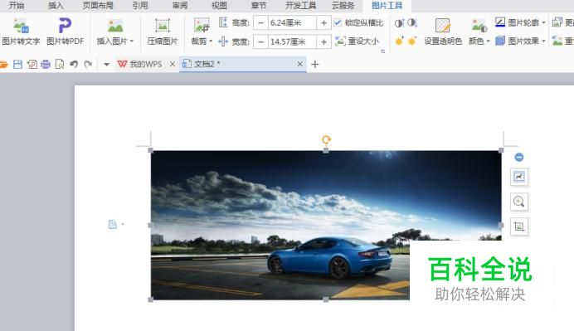Open the 颜色 color dropdown
Viewport: 574px width, 331px height.
coord(479,41)
